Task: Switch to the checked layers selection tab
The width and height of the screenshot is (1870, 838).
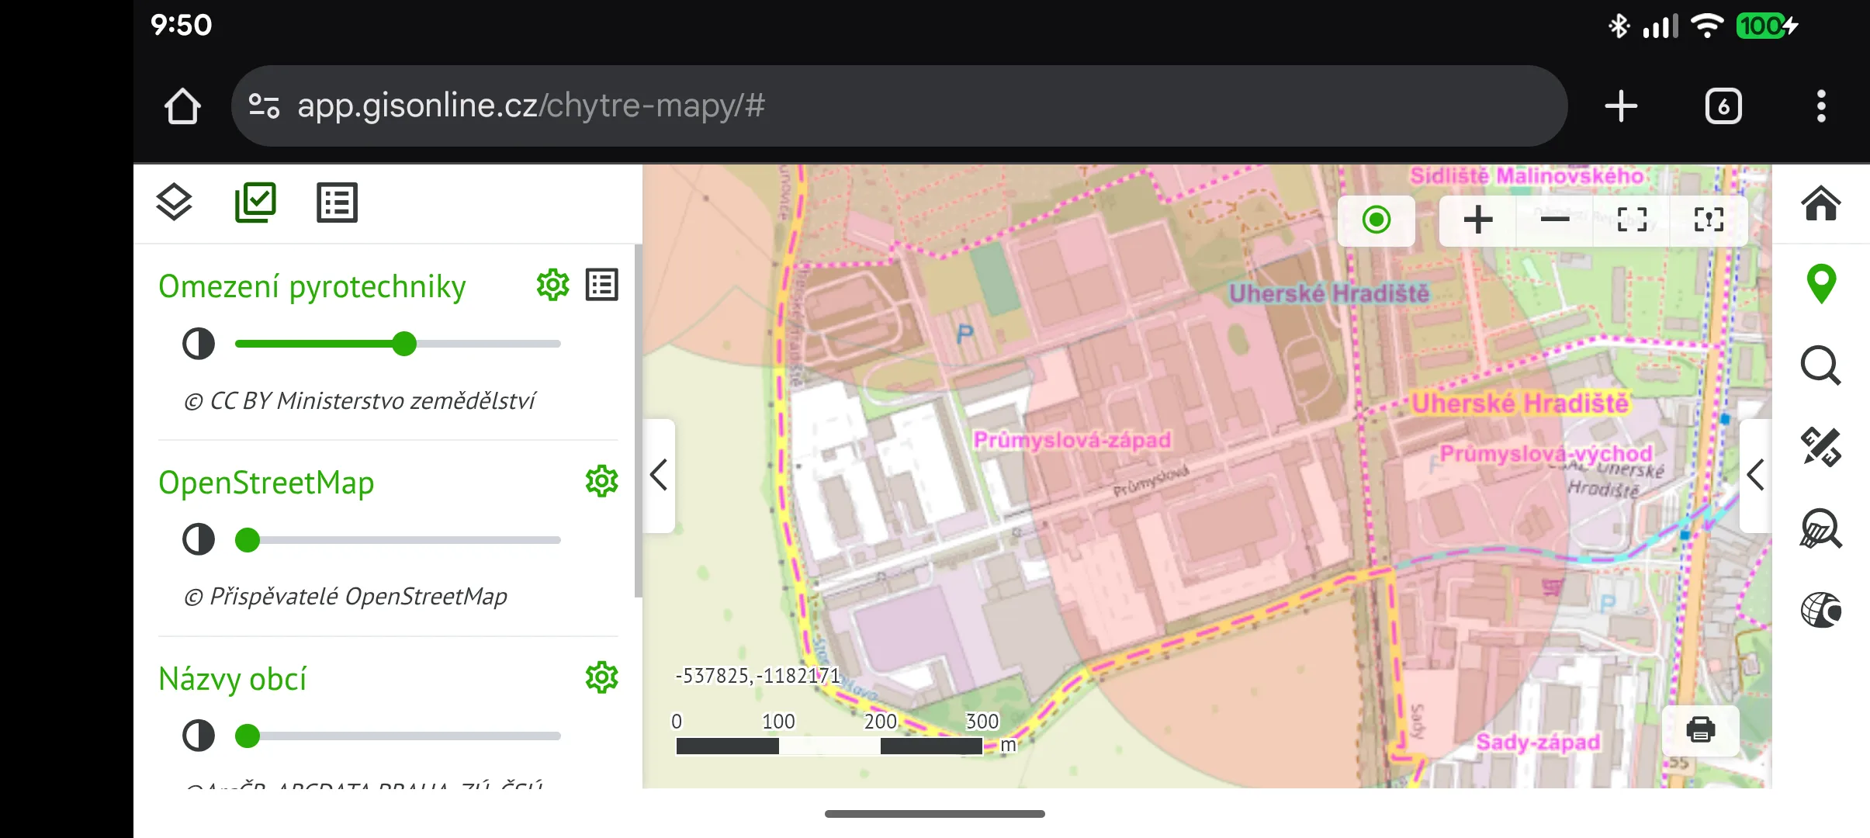Action: (255, 203)
